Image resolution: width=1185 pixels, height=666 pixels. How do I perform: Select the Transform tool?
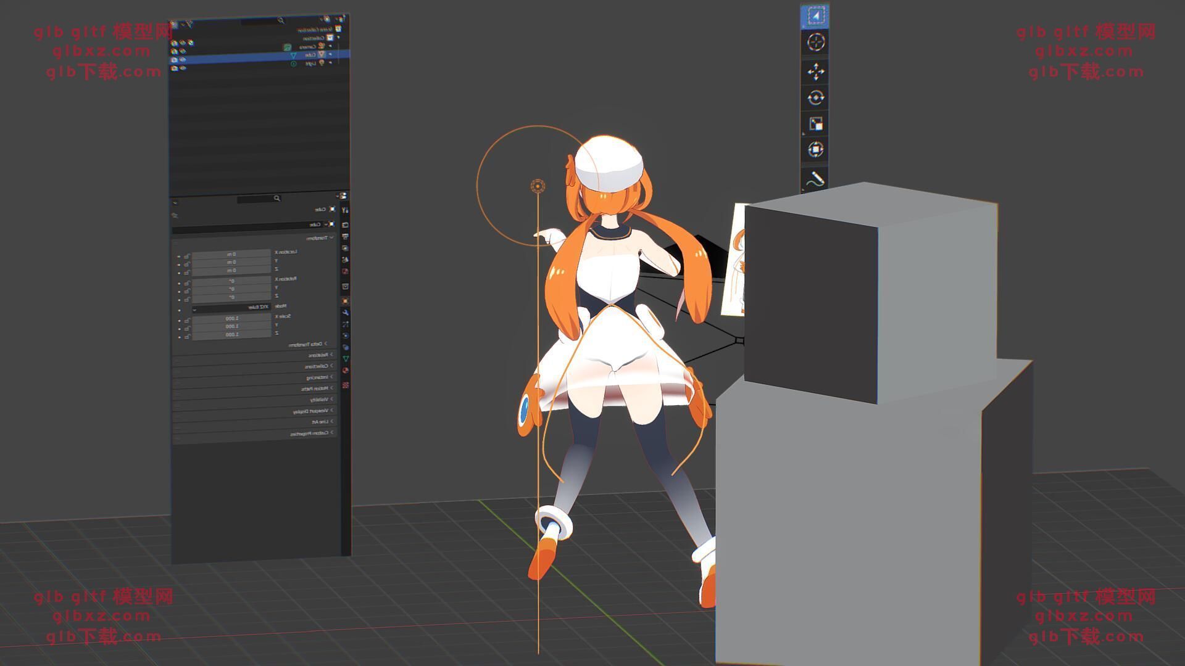815,150
